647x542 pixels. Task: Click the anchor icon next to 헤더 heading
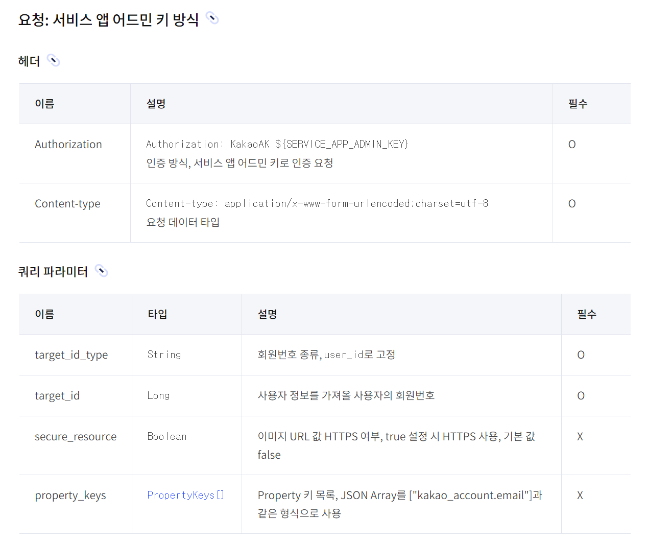click(x=53, y=61)
